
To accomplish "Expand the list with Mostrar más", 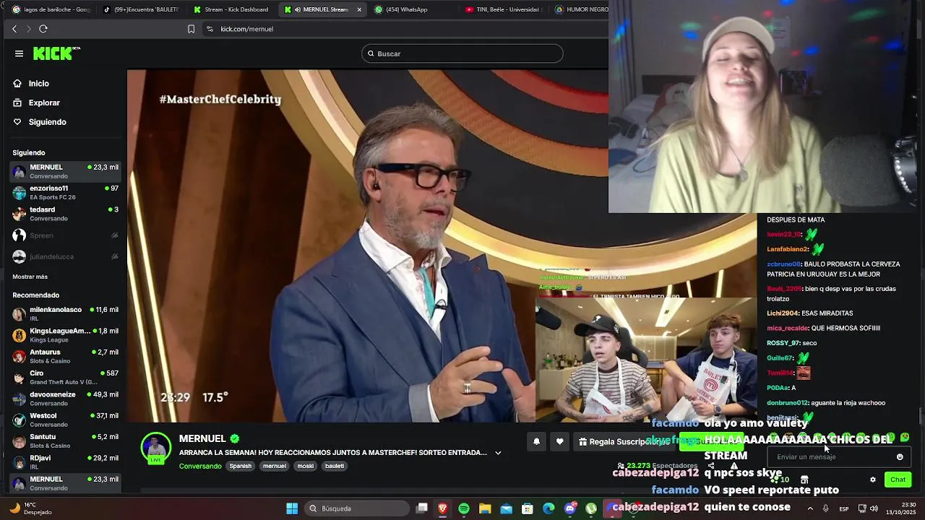I will point(30,277).
